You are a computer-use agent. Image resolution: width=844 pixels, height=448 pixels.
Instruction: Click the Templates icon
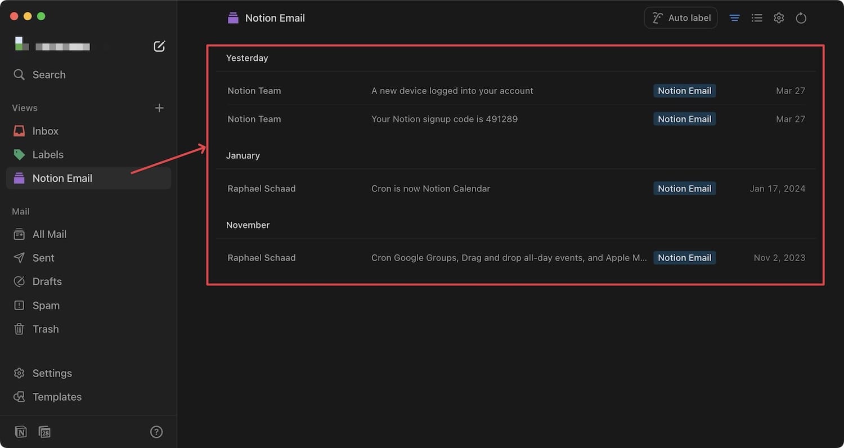point(19,397)
